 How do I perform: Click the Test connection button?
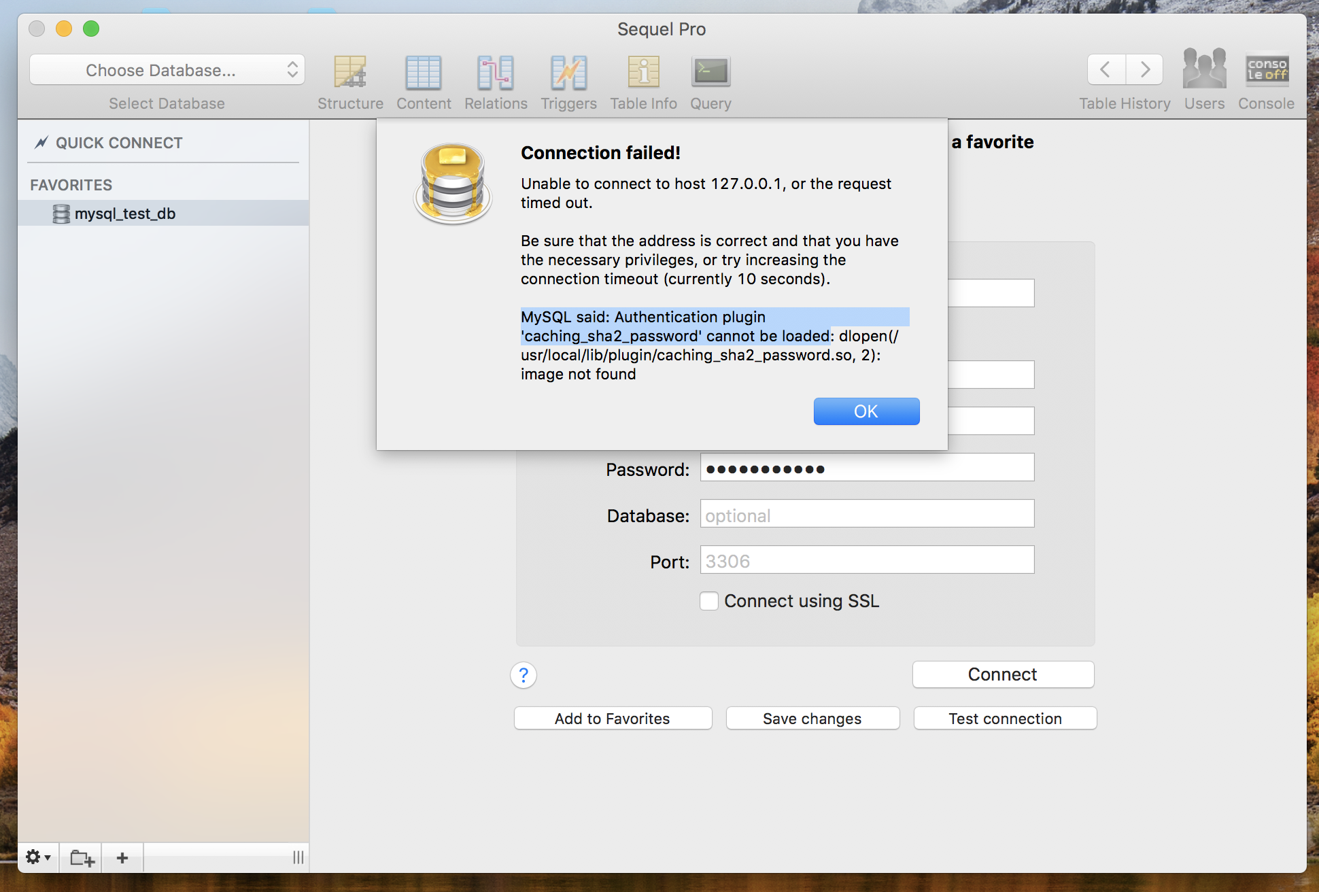1004,719
